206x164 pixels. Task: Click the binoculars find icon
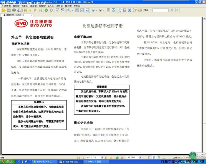pyautogui.click(x=129, y=10)
